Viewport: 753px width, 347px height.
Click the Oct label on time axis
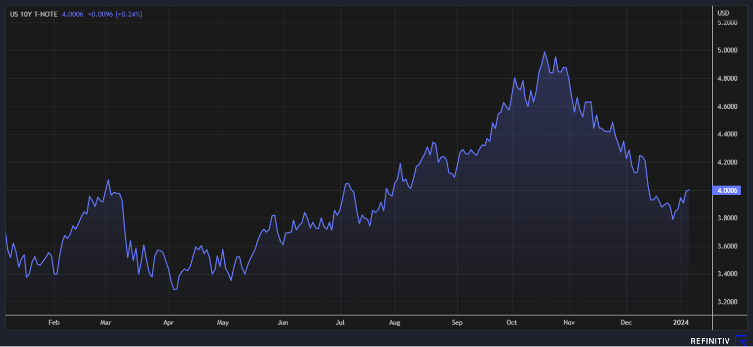coord(511,323)
